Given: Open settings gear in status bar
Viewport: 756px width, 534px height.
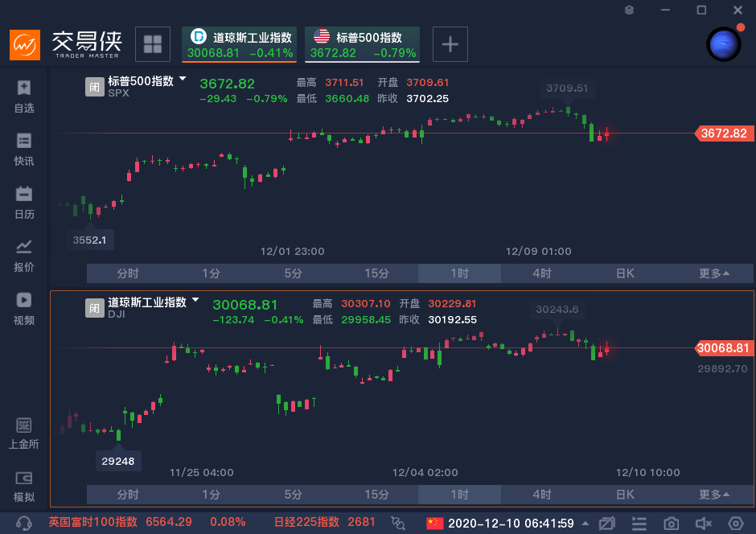Looking at the screenshot, I should tap(736, 523).
